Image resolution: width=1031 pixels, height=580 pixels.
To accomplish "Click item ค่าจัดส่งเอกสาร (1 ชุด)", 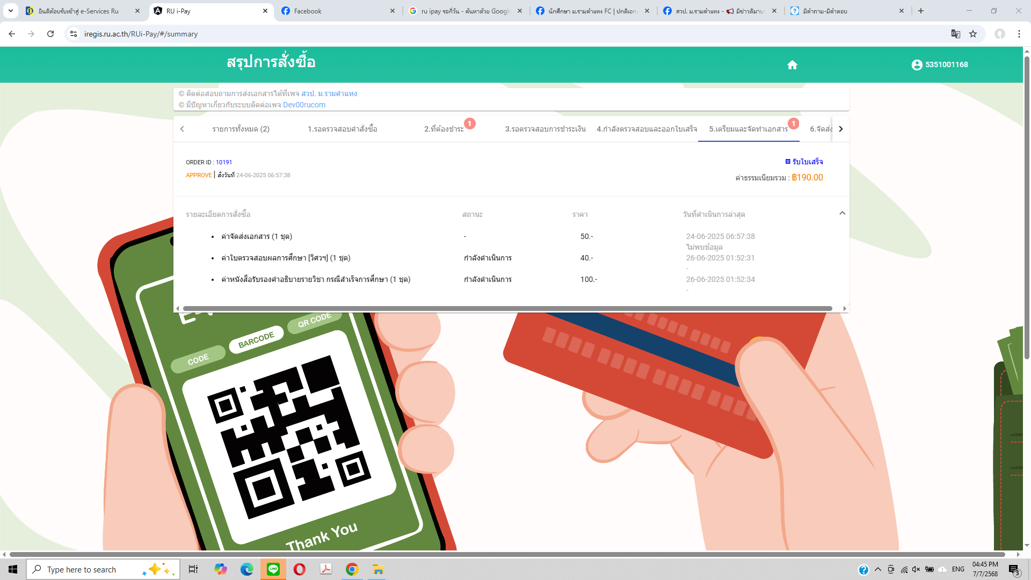I will (x=257, y=236).
